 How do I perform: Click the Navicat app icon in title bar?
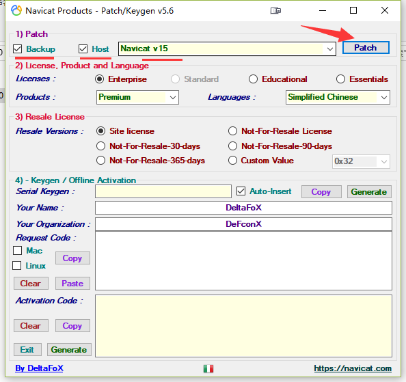pyautogui.click(x=16, y=11)
